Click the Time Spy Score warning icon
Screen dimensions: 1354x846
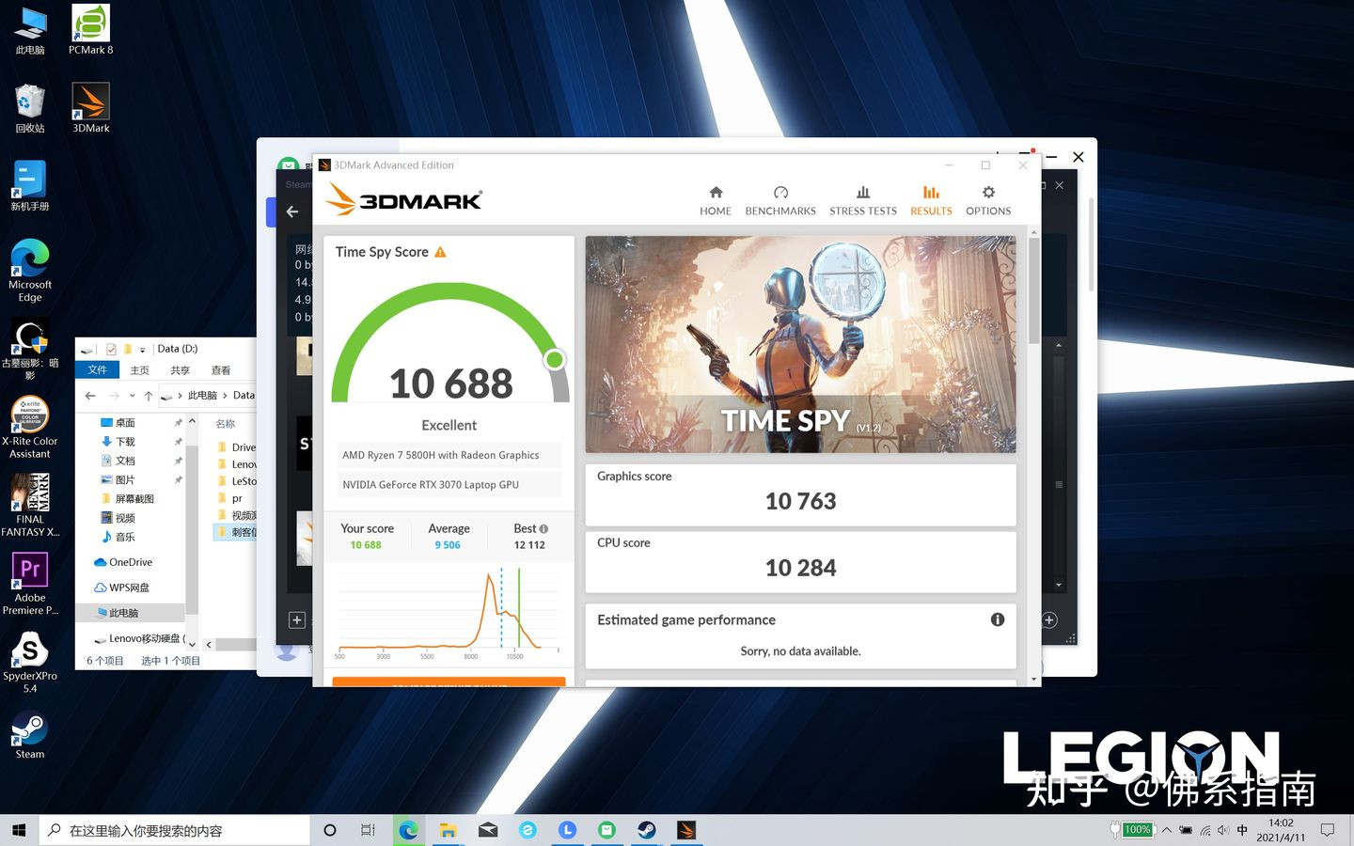click(x=440, y=252)
